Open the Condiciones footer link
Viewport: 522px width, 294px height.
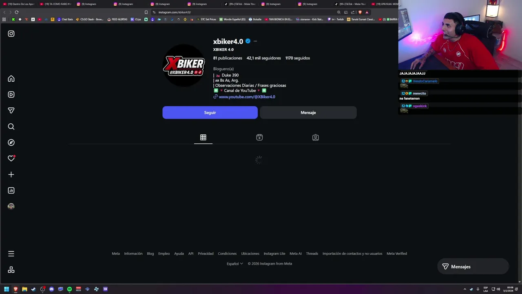[227, 254]
